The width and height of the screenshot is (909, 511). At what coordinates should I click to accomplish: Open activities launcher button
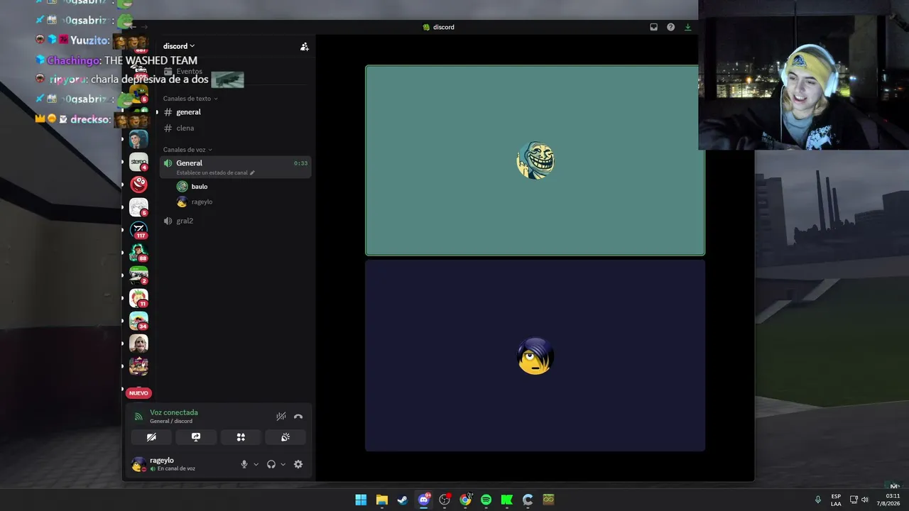pos(241,437)
